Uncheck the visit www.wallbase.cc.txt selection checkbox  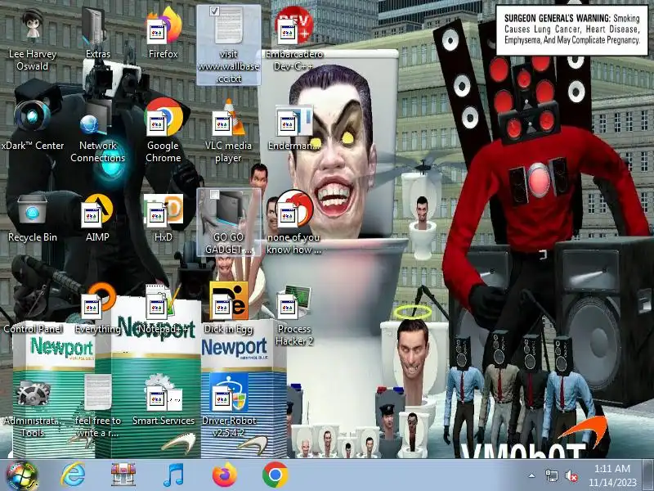(214, 11)
